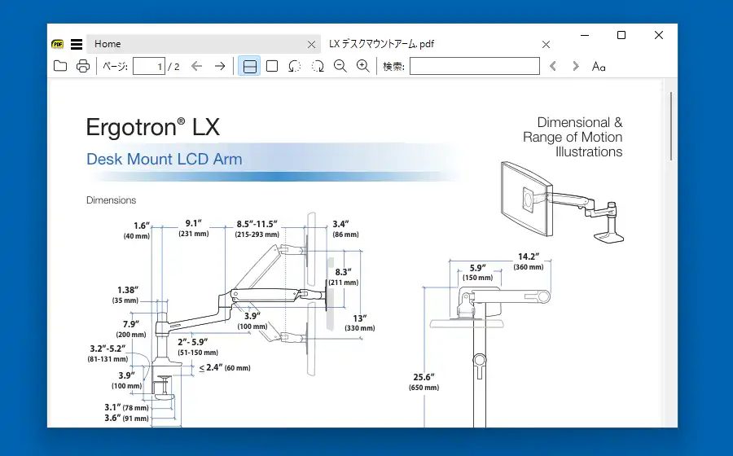Screen dimensions: 733x456
Task: Close the LX デスクマウントアーム.pdf tab
Action: (x=546, y=45)
